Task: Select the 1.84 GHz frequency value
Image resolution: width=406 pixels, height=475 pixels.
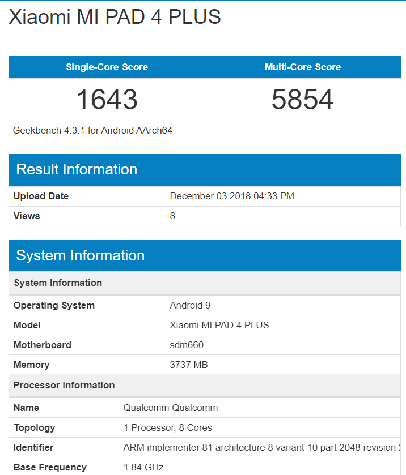Action: (143, 468)
